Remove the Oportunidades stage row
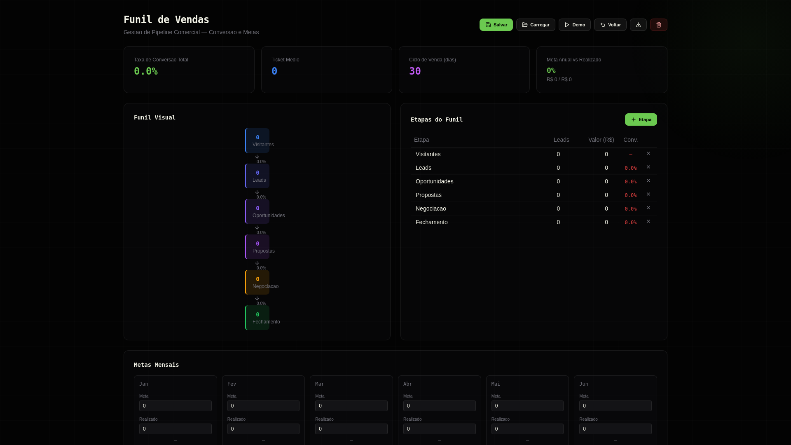The image size is (791, 445). (x=648, y=180)
